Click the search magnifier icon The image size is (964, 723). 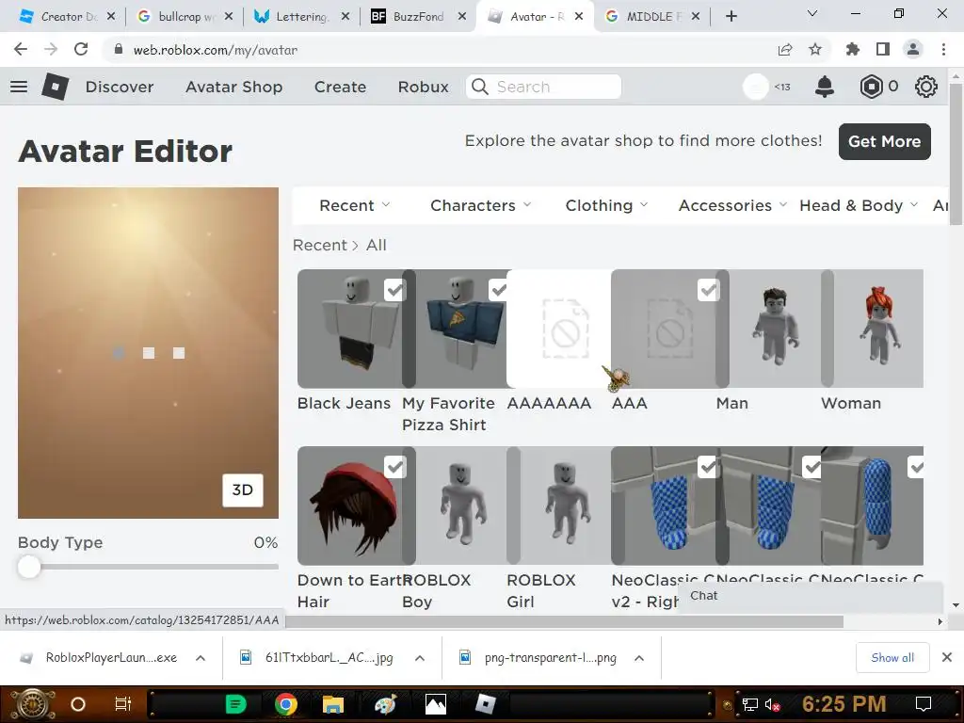tap(480, 87)
